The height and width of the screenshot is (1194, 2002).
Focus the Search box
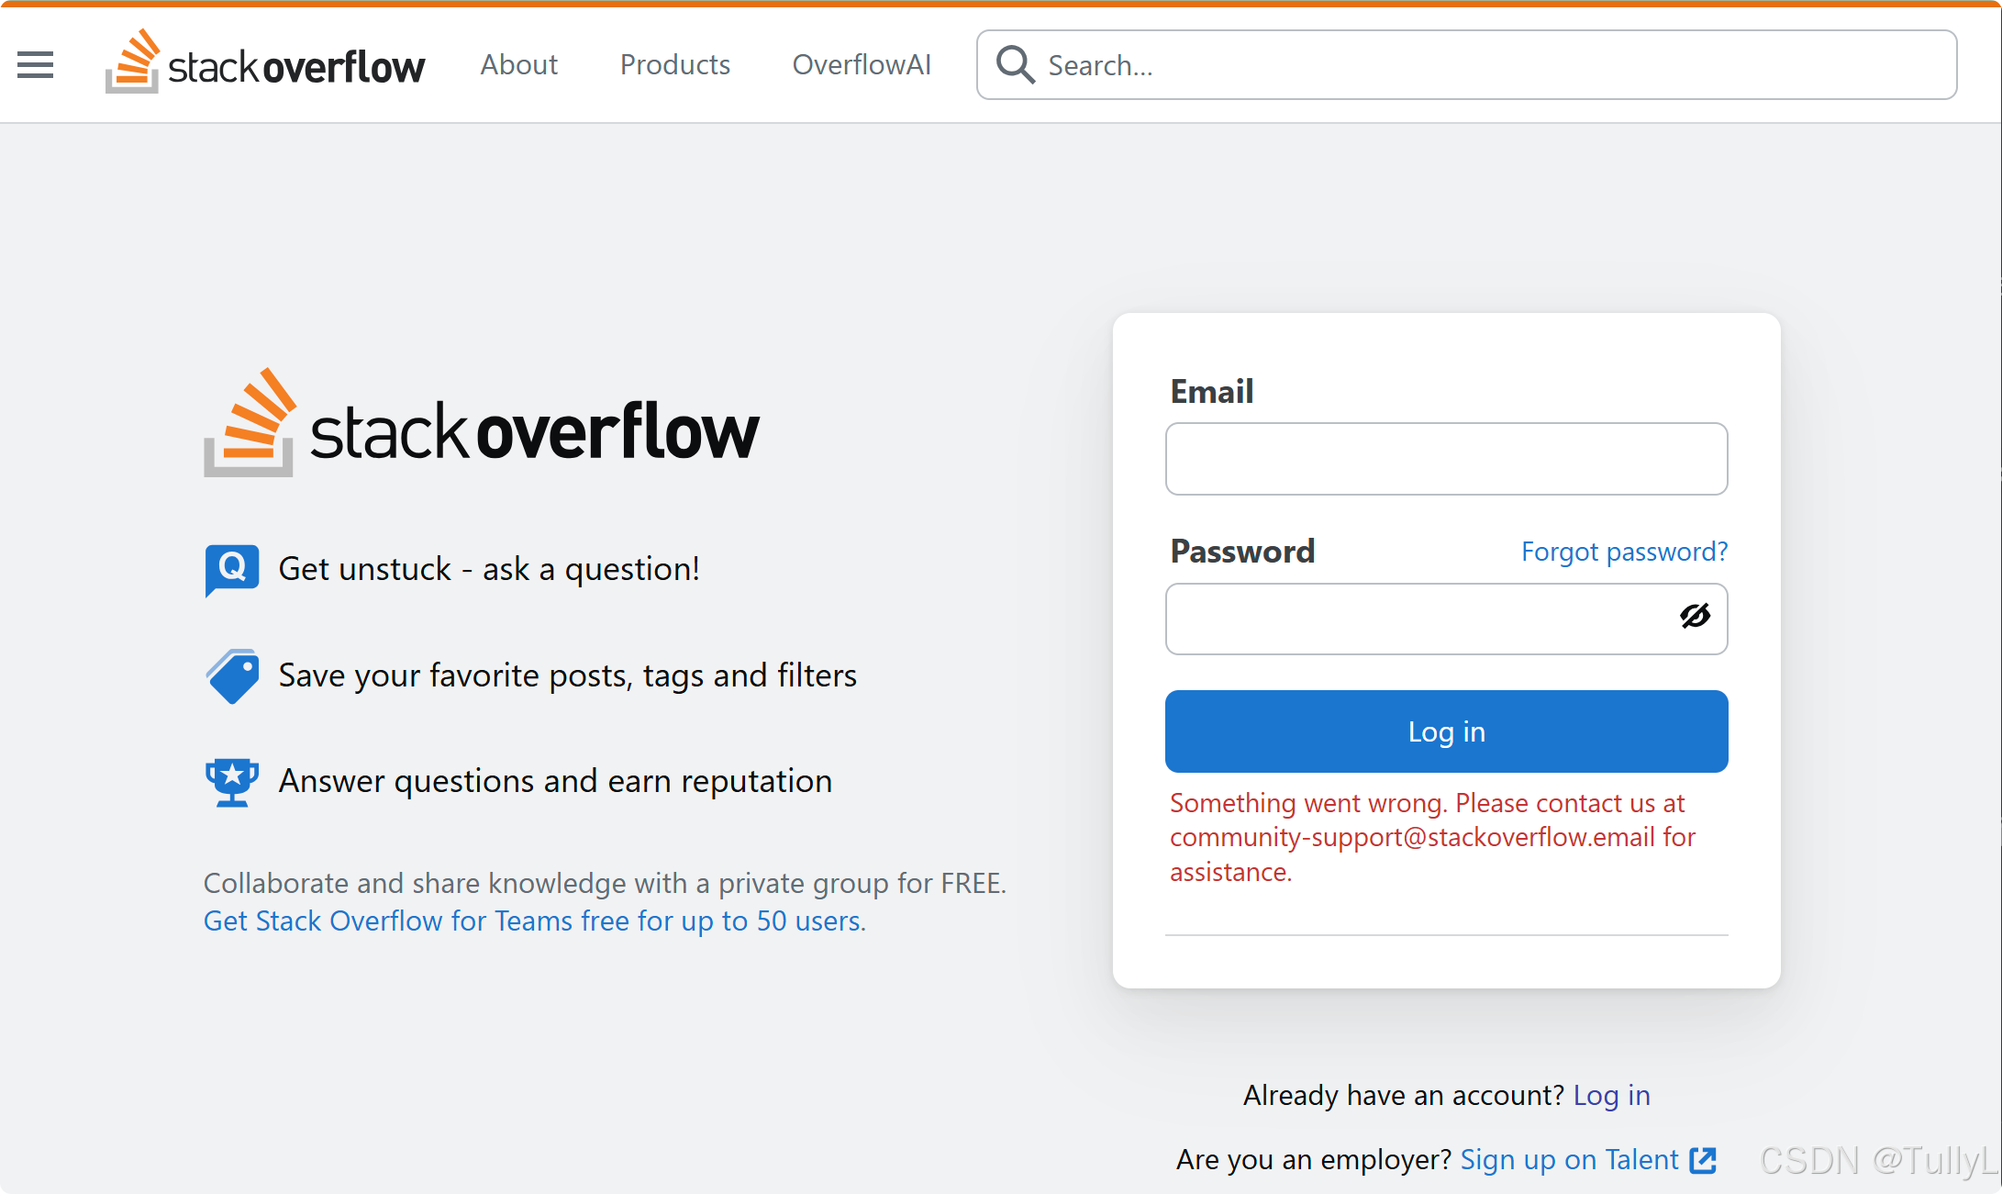[x=1467, y=65]
